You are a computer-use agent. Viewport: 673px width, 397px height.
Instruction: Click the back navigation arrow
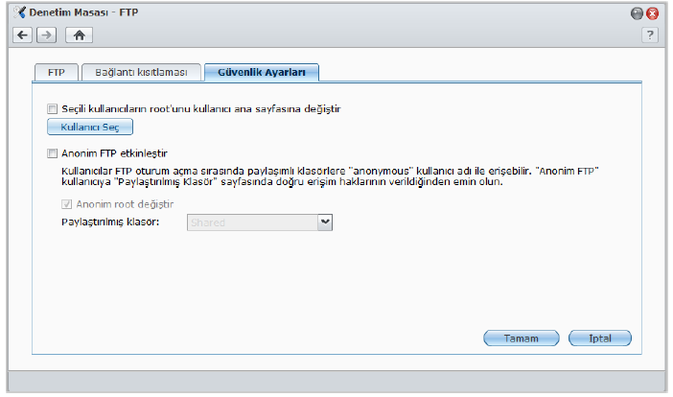click(x=21, y=35)
